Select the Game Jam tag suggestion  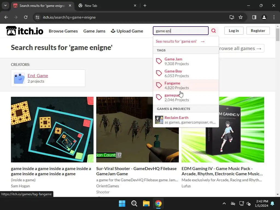pos(186,61)
